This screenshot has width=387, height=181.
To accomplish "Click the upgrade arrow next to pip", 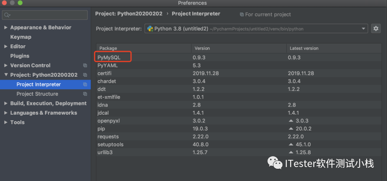I will pos(291,129).
